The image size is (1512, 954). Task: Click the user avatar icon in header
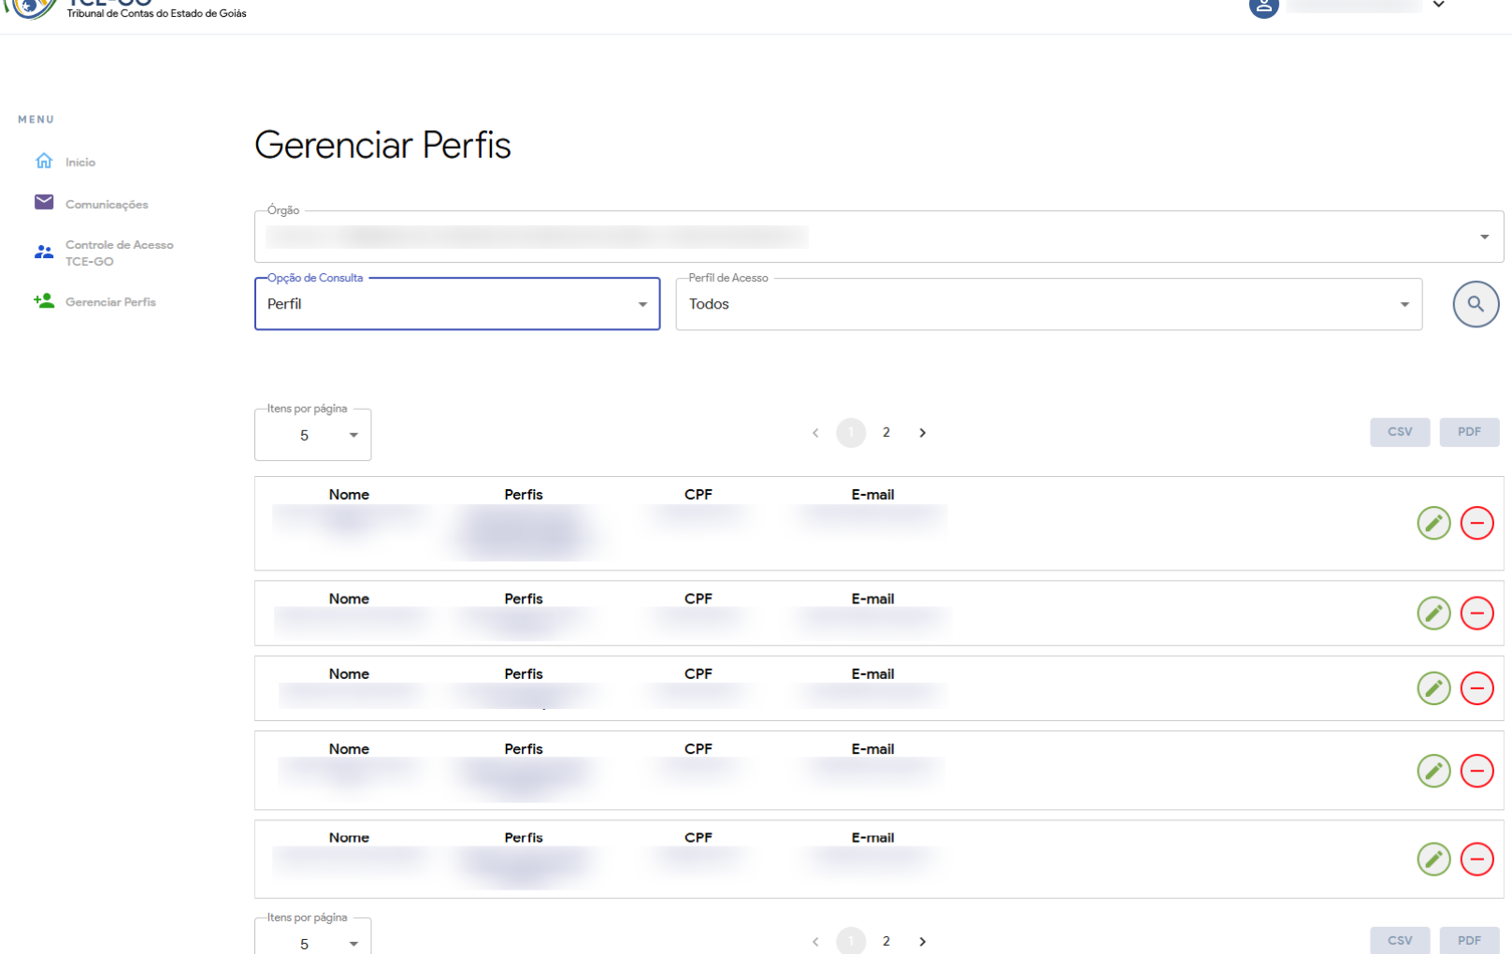click(x=1263, y=7)
